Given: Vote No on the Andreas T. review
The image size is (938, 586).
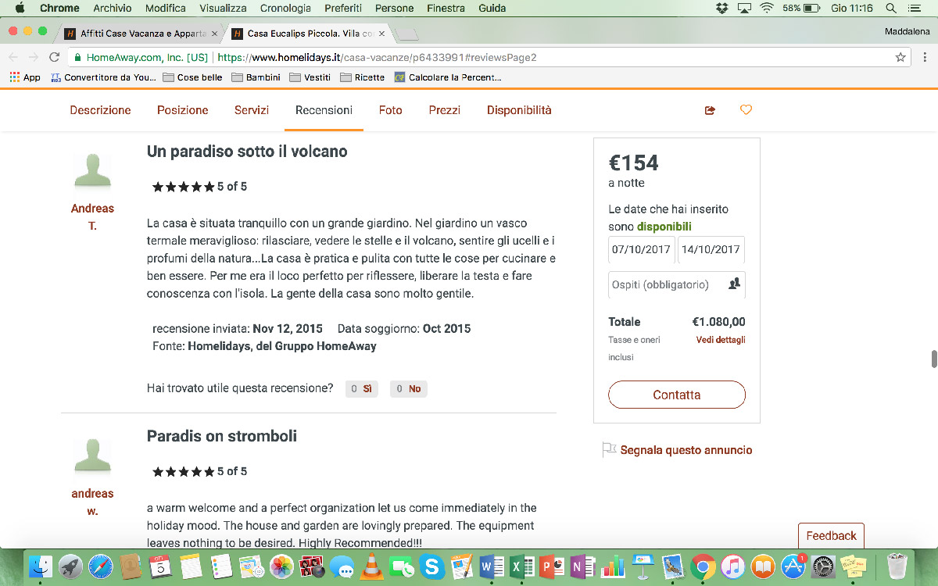Looking at the screenshot, I should click(409, 388).
